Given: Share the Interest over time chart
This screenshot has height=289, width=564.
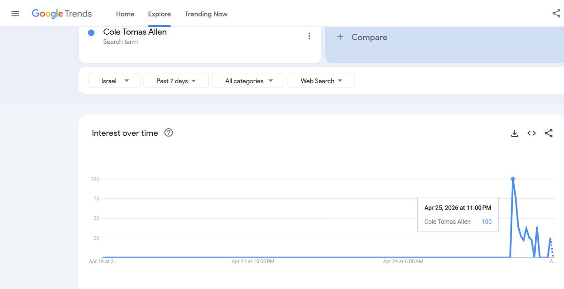Looking at the screenshot, I should (x=548, y=133).
